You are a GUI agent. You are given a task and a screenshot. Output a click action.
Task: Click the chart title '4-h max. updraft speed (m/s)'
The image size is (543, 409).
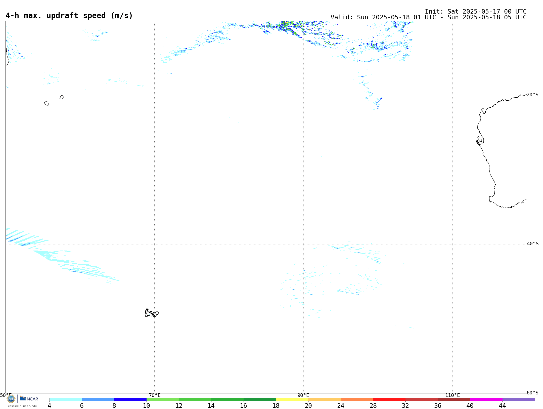click(69, 16)
